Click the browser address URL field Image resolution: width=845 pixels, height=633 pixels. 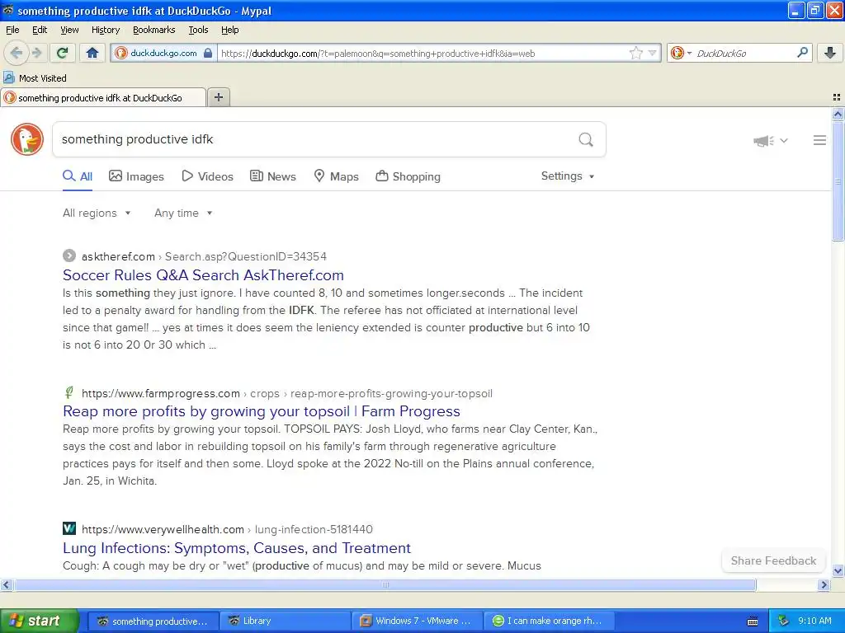pos(423,53)
